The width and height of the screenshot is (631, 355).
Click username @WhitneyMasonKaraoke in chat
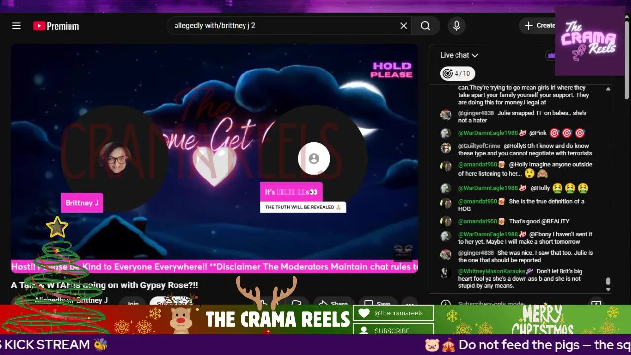click(491, 271)
